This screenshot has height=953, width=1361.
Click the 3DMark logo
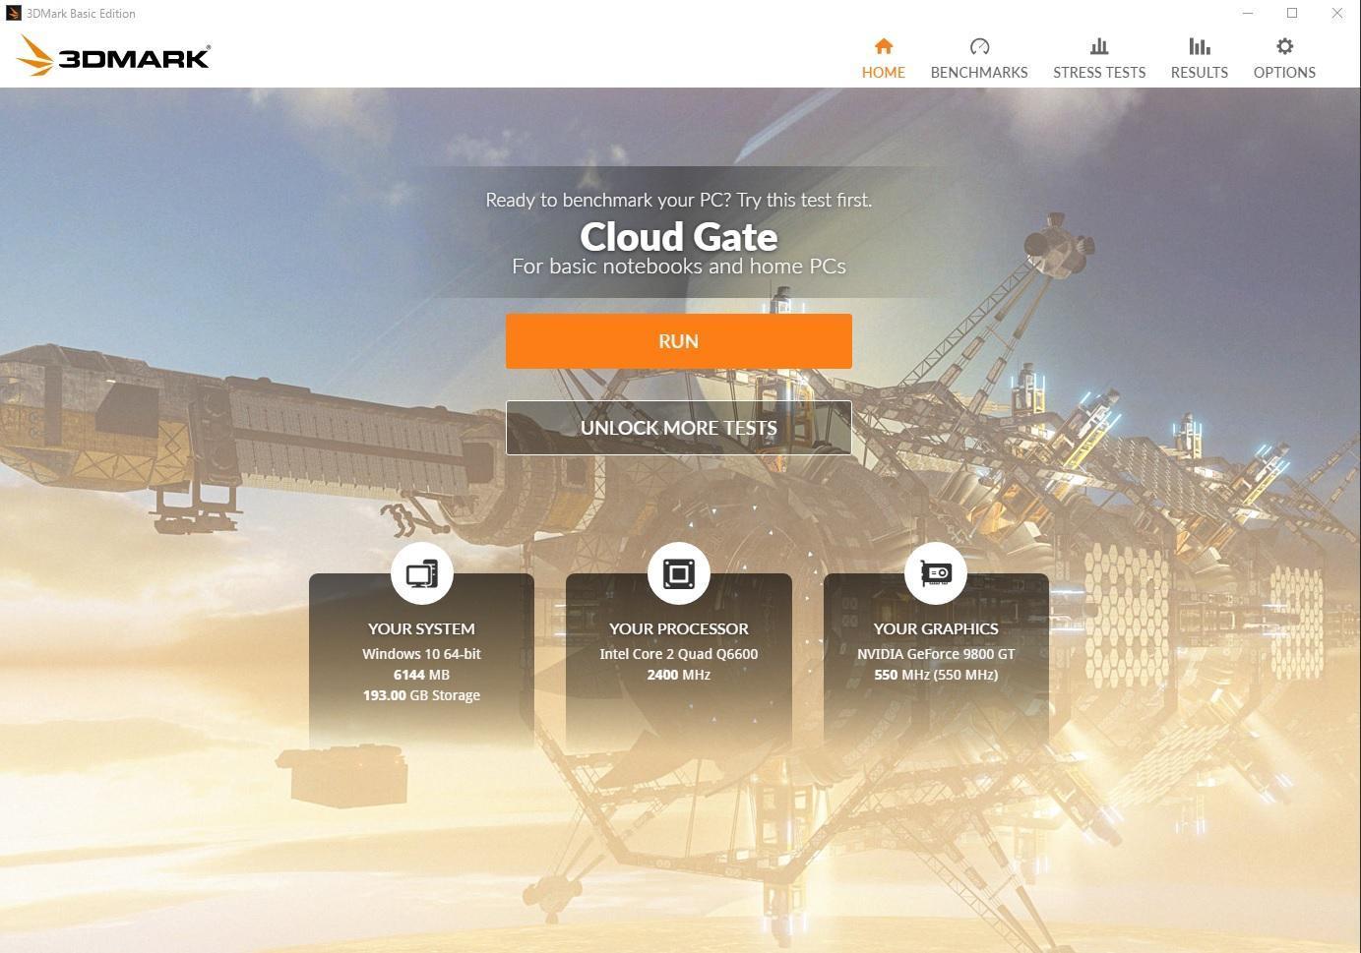point(113,56)
